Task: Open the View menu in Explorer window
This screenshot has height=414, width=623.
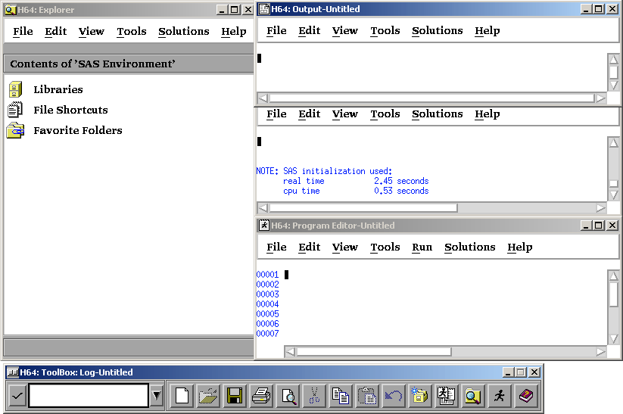Action: [92, 31]
